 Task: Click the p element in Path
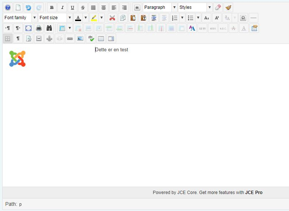tap(20, 204)
